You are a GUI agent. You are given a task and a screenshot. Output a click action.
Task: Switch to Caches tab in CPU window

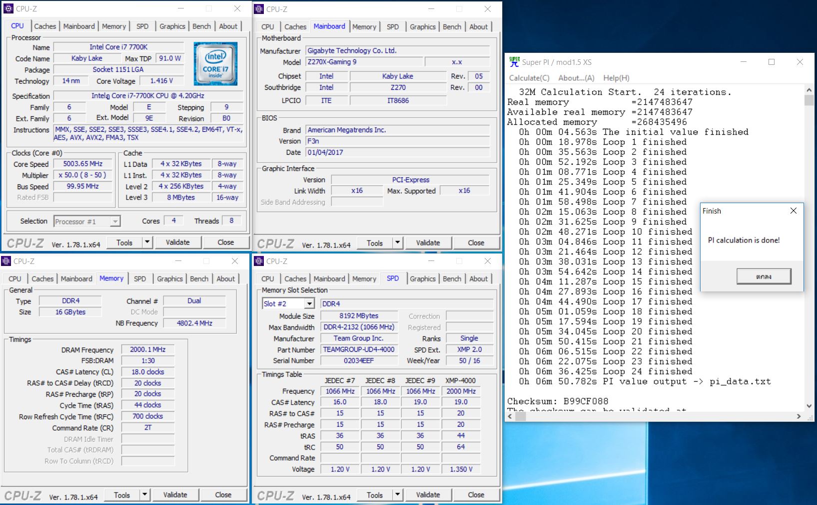[45, 26]
